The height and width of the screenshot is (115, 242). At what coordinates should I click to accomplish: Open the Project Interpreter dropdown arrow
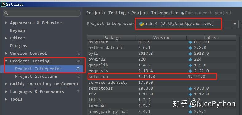point(235,24)
